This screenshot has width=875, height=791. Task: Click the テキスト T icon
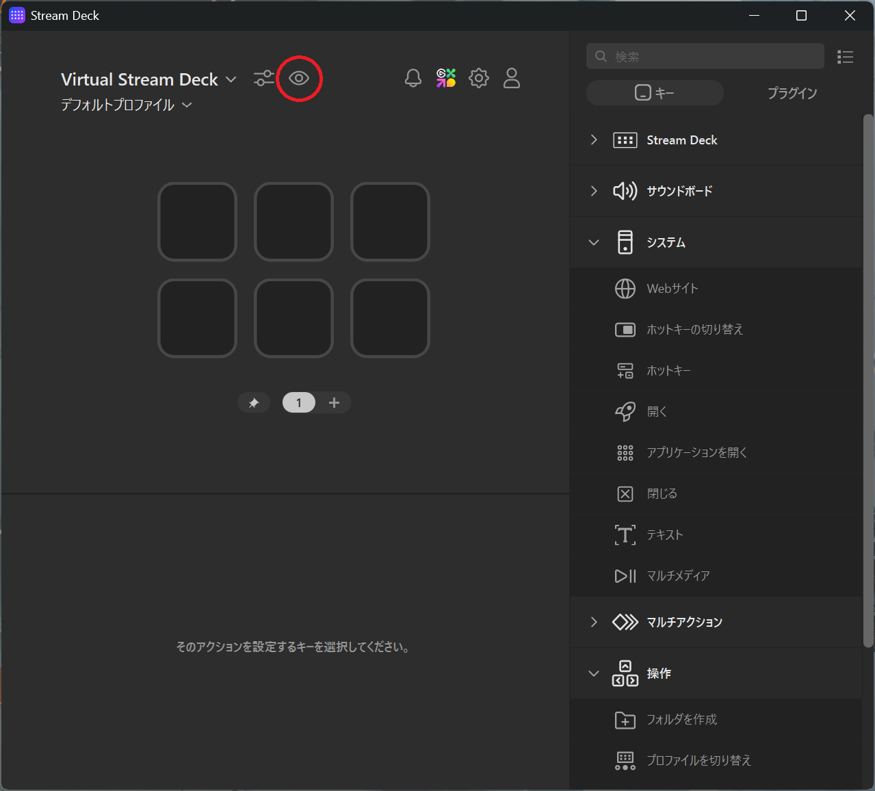click(625, 535)
